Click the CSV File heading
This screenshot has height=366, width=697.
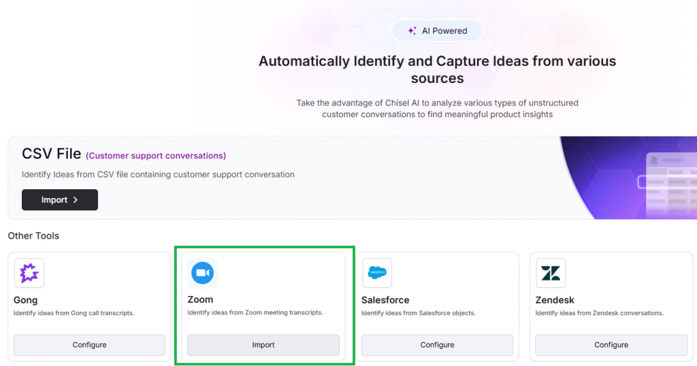click(52, 154)
